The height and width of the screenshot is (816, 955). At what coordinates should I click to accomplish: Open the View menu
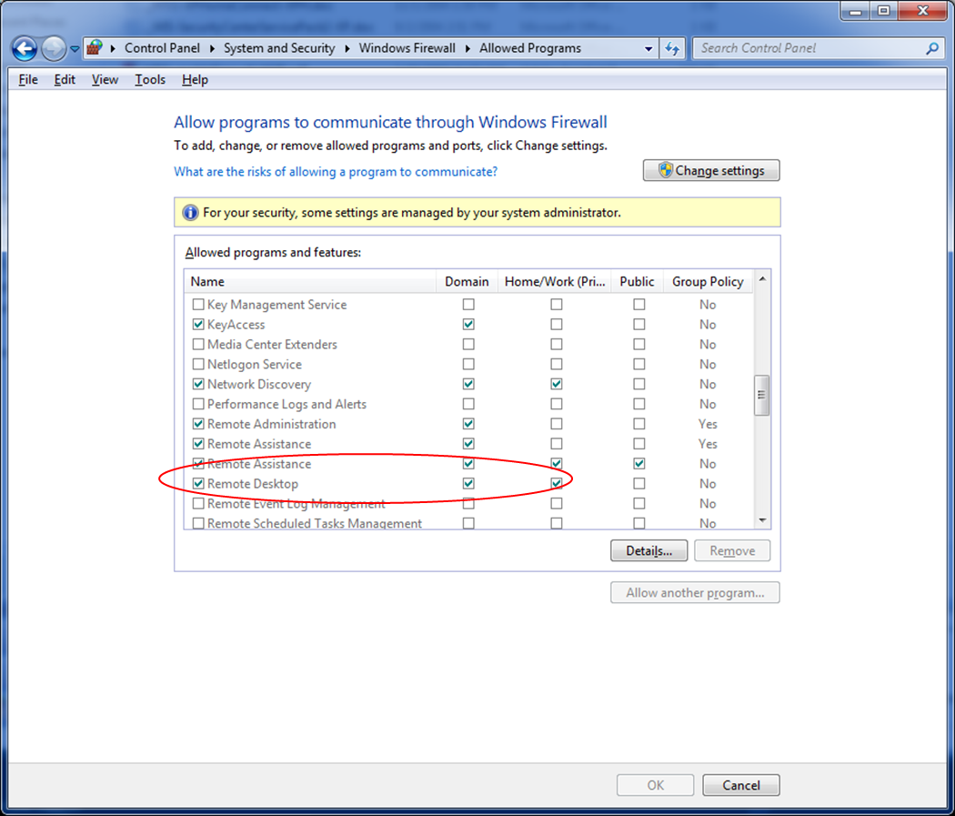pos(105,80)
